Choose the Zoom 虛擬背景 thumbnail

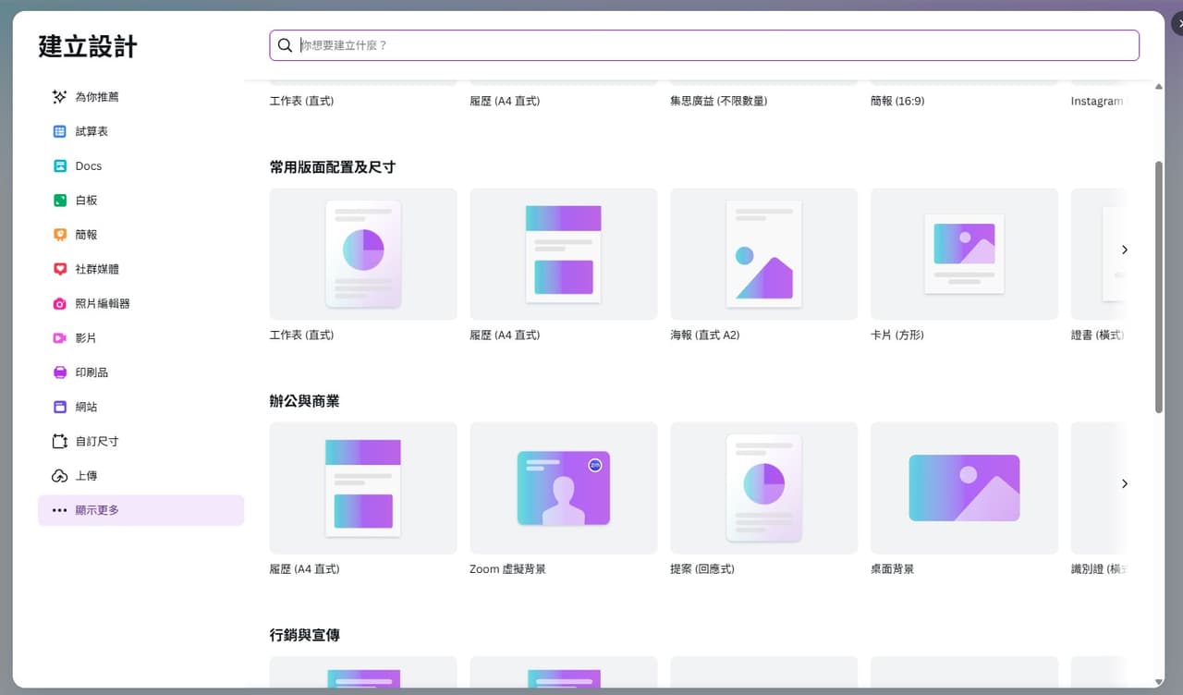564,488
